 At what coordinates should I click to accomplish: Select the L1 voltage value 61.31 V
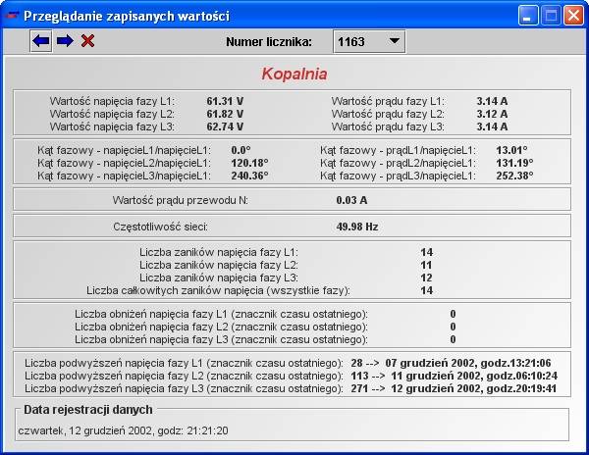(224, 101)
